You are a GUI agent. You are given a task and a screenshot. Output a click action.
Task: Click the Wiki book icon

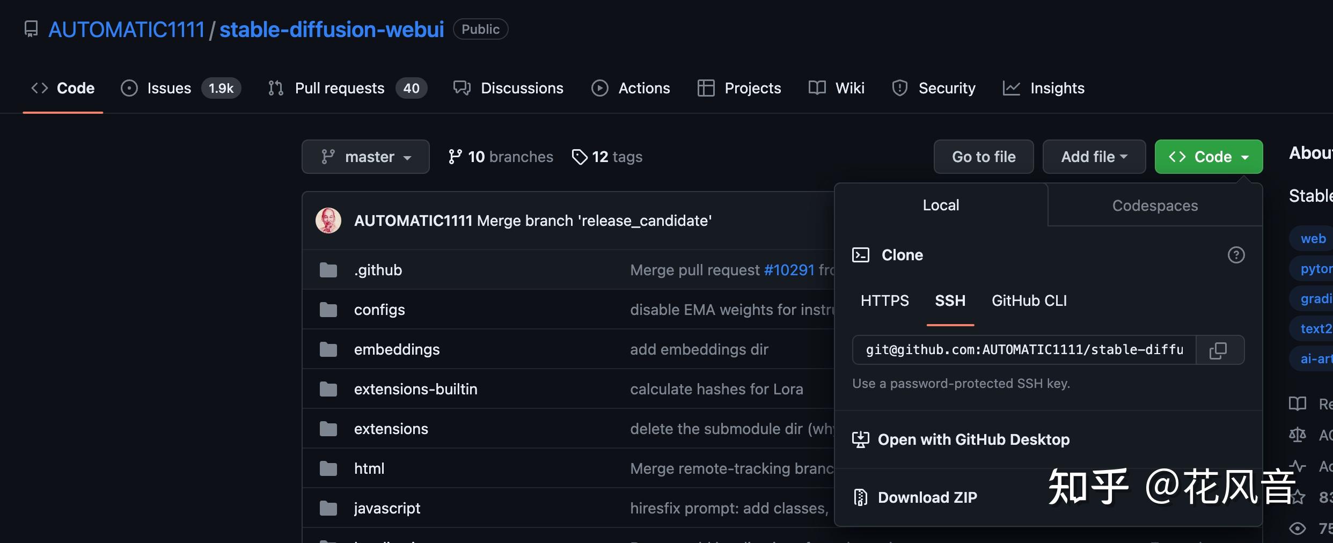tap(817, 88)
